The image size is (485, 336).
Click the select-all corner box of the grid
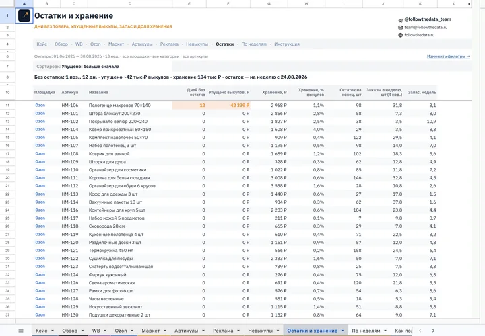(7, 4)
